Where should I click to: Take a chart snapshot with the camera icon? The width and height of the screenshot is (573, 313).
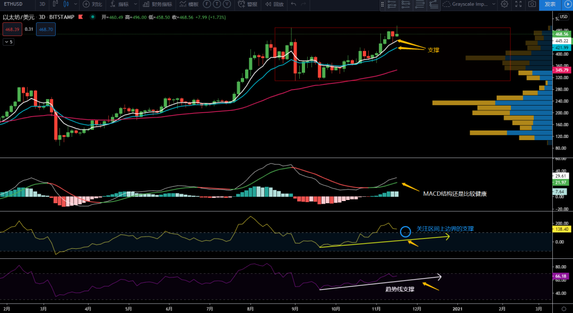[531, 5]
